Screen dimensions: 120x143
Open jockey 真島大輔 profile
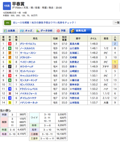[74, 44]
